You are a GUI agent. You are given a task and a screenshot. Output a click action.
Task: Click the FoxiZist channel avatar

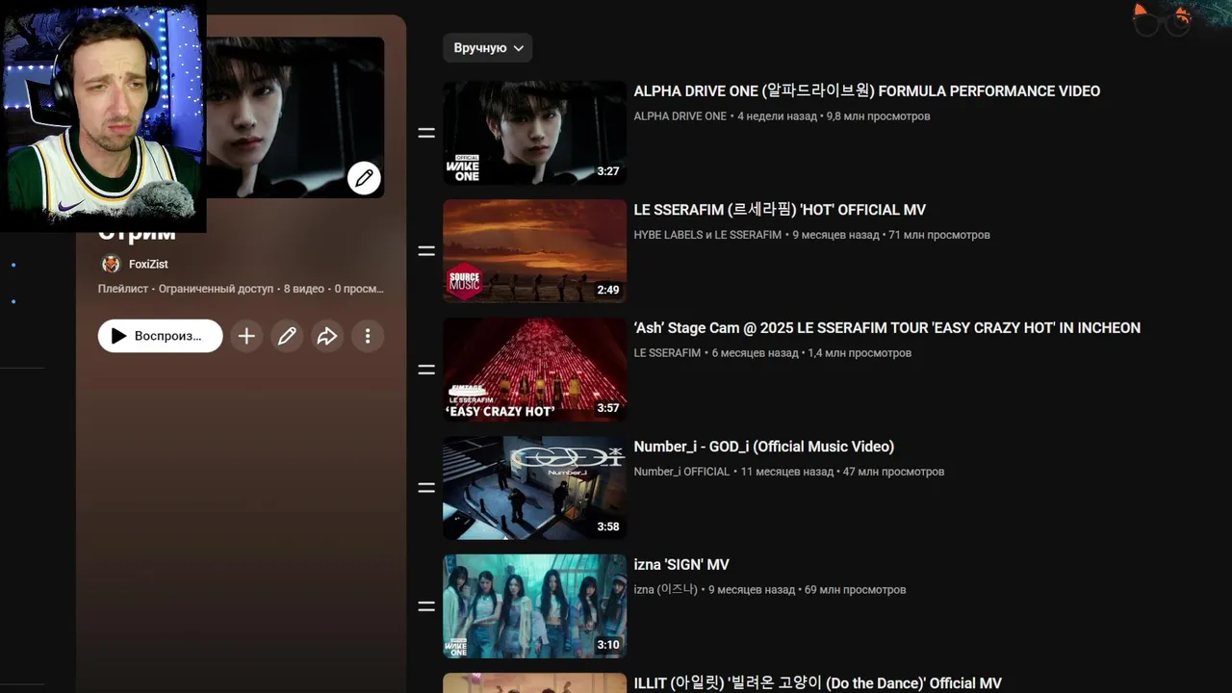click(x=111, y=264)
